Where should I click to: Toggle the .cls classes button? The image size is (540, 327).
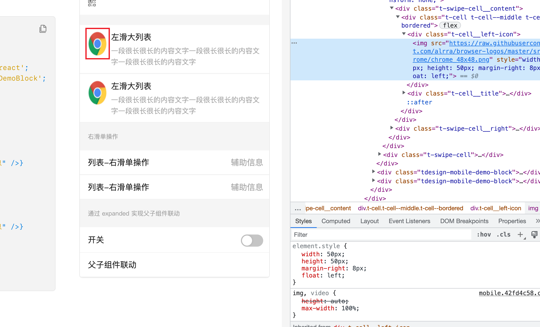coord(503,235)
